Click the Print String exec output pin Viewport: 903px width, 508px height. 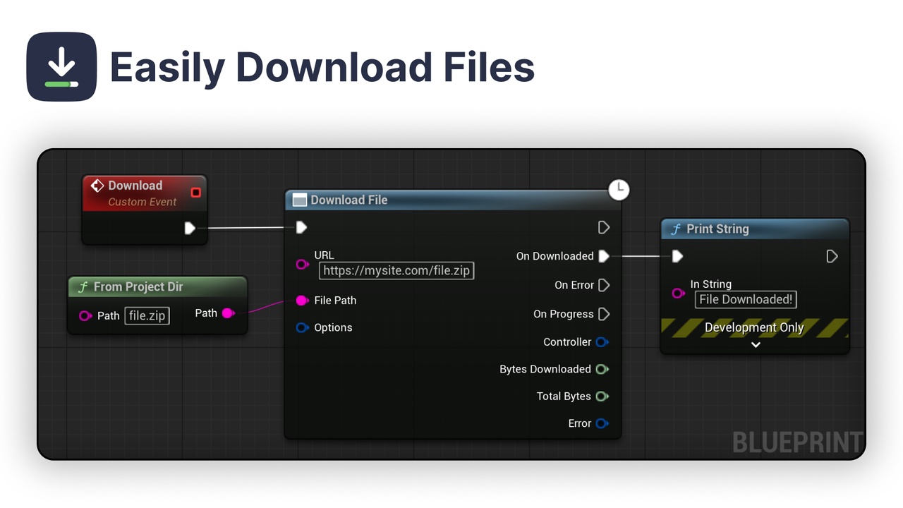coord(832,256)
